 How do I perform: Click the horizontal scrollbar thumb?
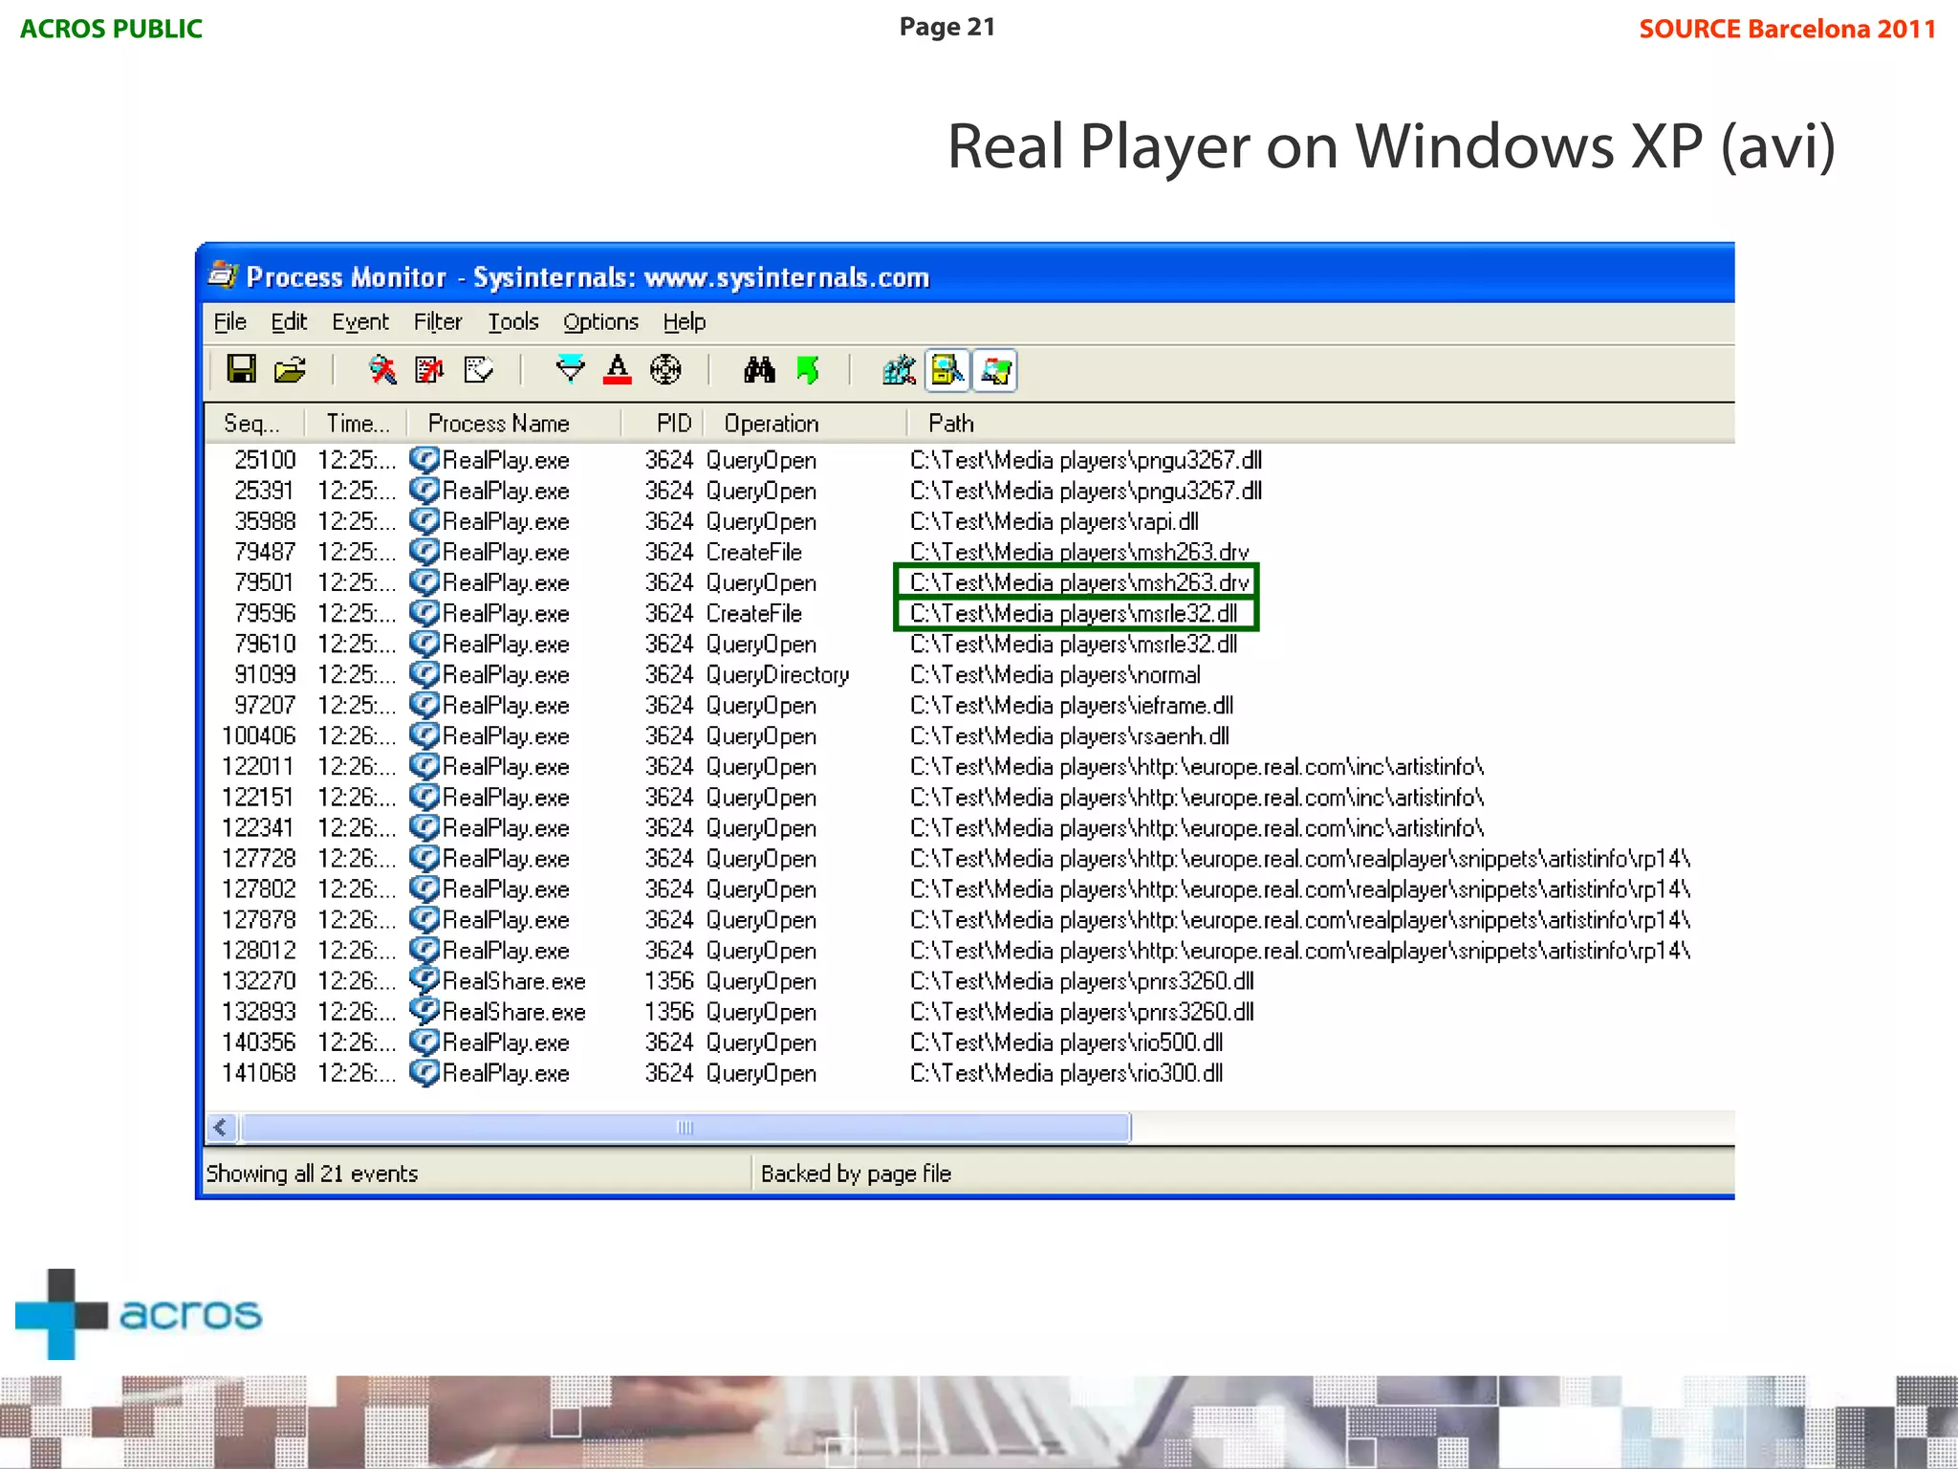[x=685, y=1128]
